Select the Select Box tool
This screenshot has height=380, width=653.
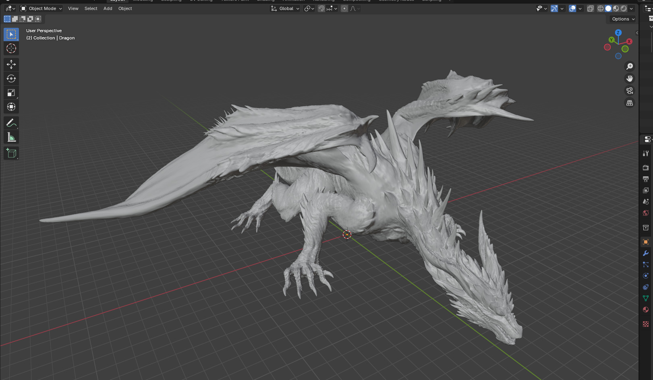(11, 35)
